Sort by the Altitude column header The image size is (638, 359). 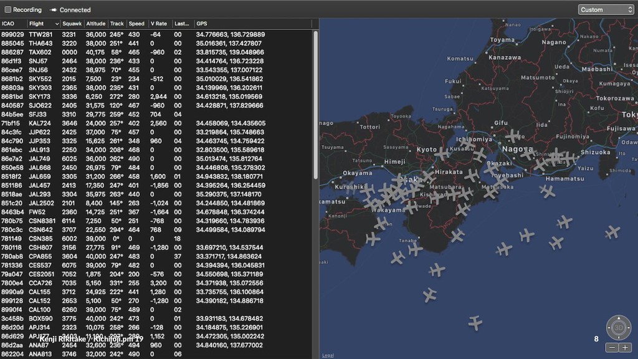pos(96,24)
